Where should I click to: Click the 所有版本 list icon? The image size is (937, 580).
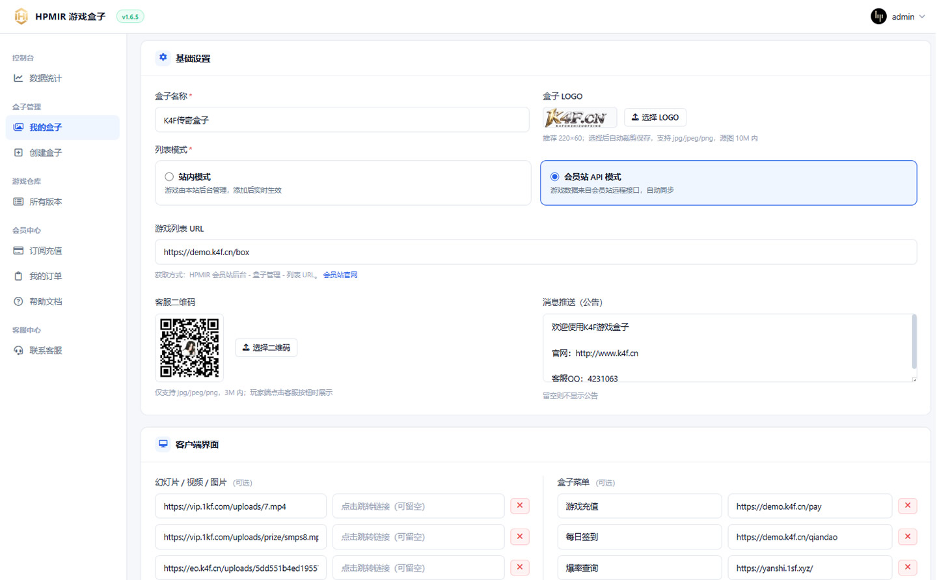(x=18, y=202)
